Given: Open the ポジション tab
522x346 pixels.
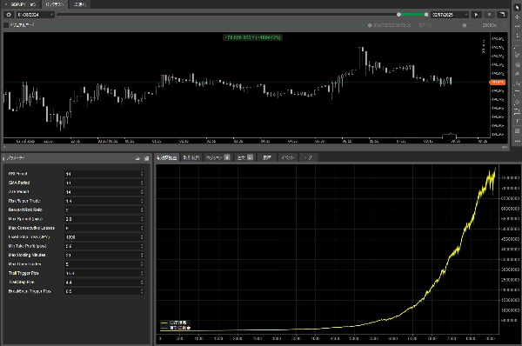Looking at the screenshot, I should coord(217,157).
